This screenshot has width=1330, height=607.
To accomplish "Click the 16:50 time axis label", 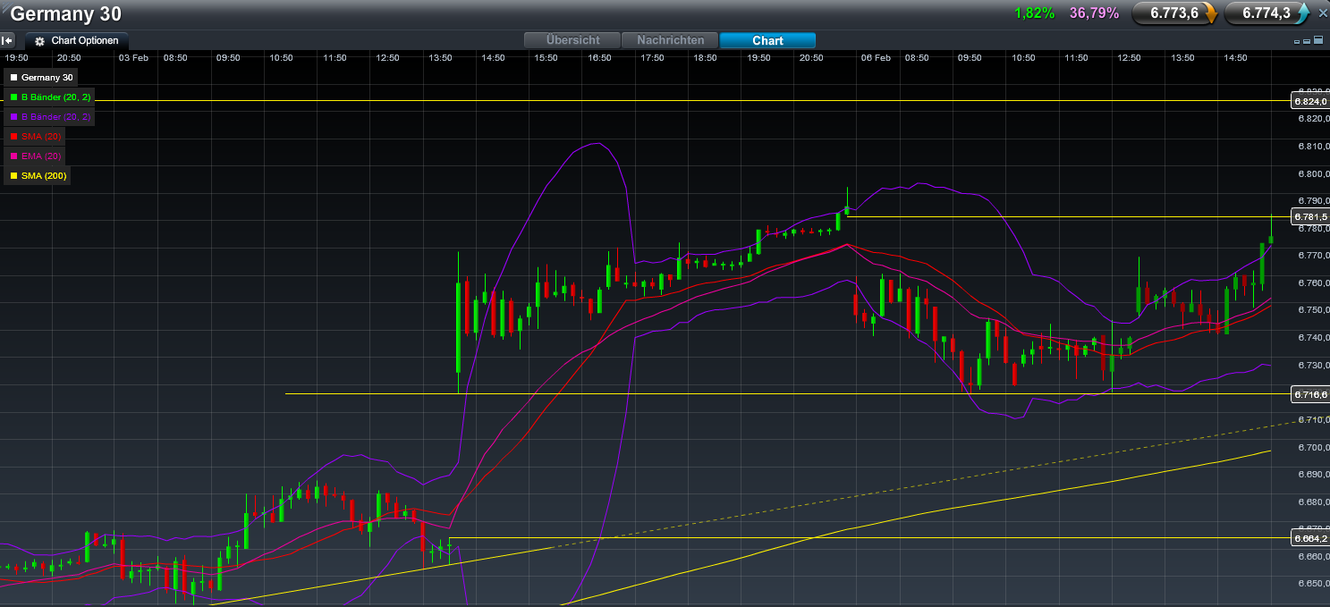I will 599,57.
